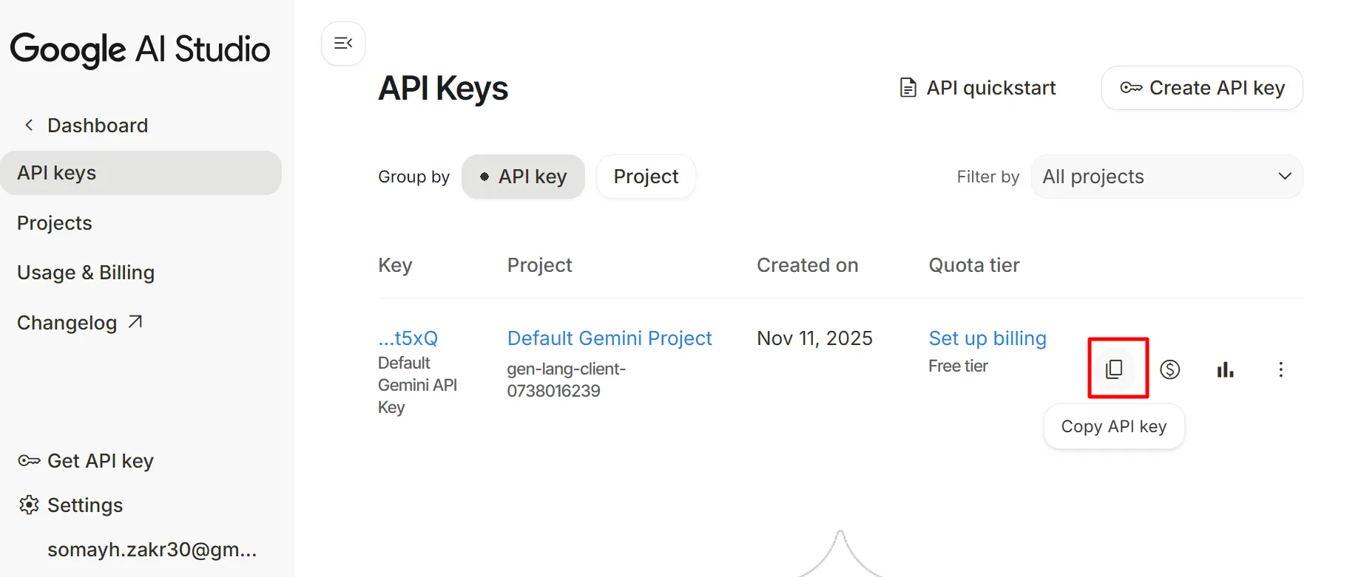
Task: Select API keys in the sidebar
Action: pos(141,173)
